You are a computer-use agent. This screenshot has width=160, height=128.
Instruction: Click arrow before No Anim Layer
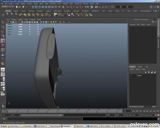pos(125,115)
